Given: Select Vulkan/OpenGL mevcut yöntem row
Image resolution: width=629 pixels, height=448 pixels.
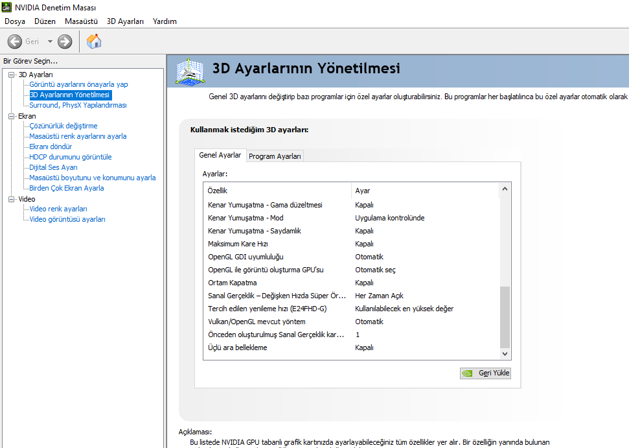Looking at the screenshot, I should pyautogui.click(x=352, y=322).
